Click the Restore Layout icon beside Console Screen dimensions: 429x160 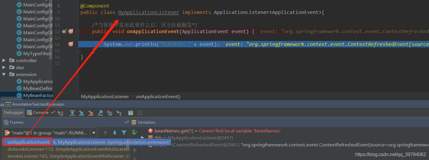(53, 112)
